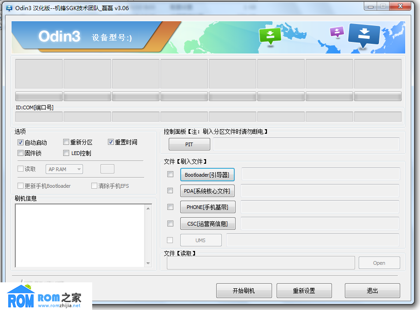
Task: Click the Bootloader file path field
Action: point(320,174)
